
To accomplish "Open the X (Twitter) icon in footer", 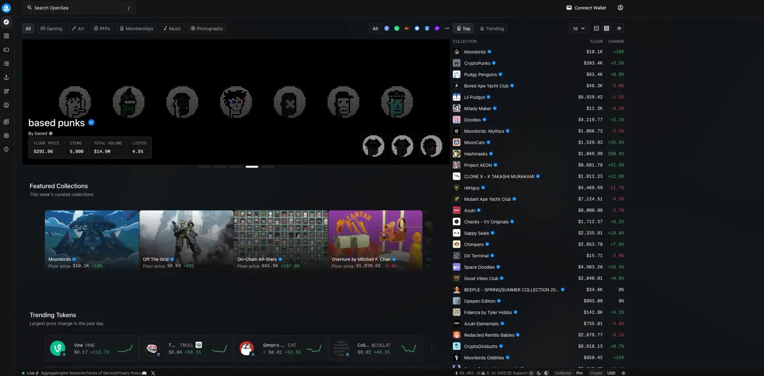I will [153, 373].
